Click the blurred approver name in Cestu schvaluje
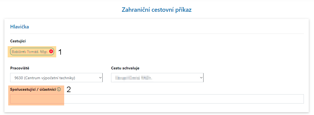The image size is (314, 115). click(x=134, y=78)
